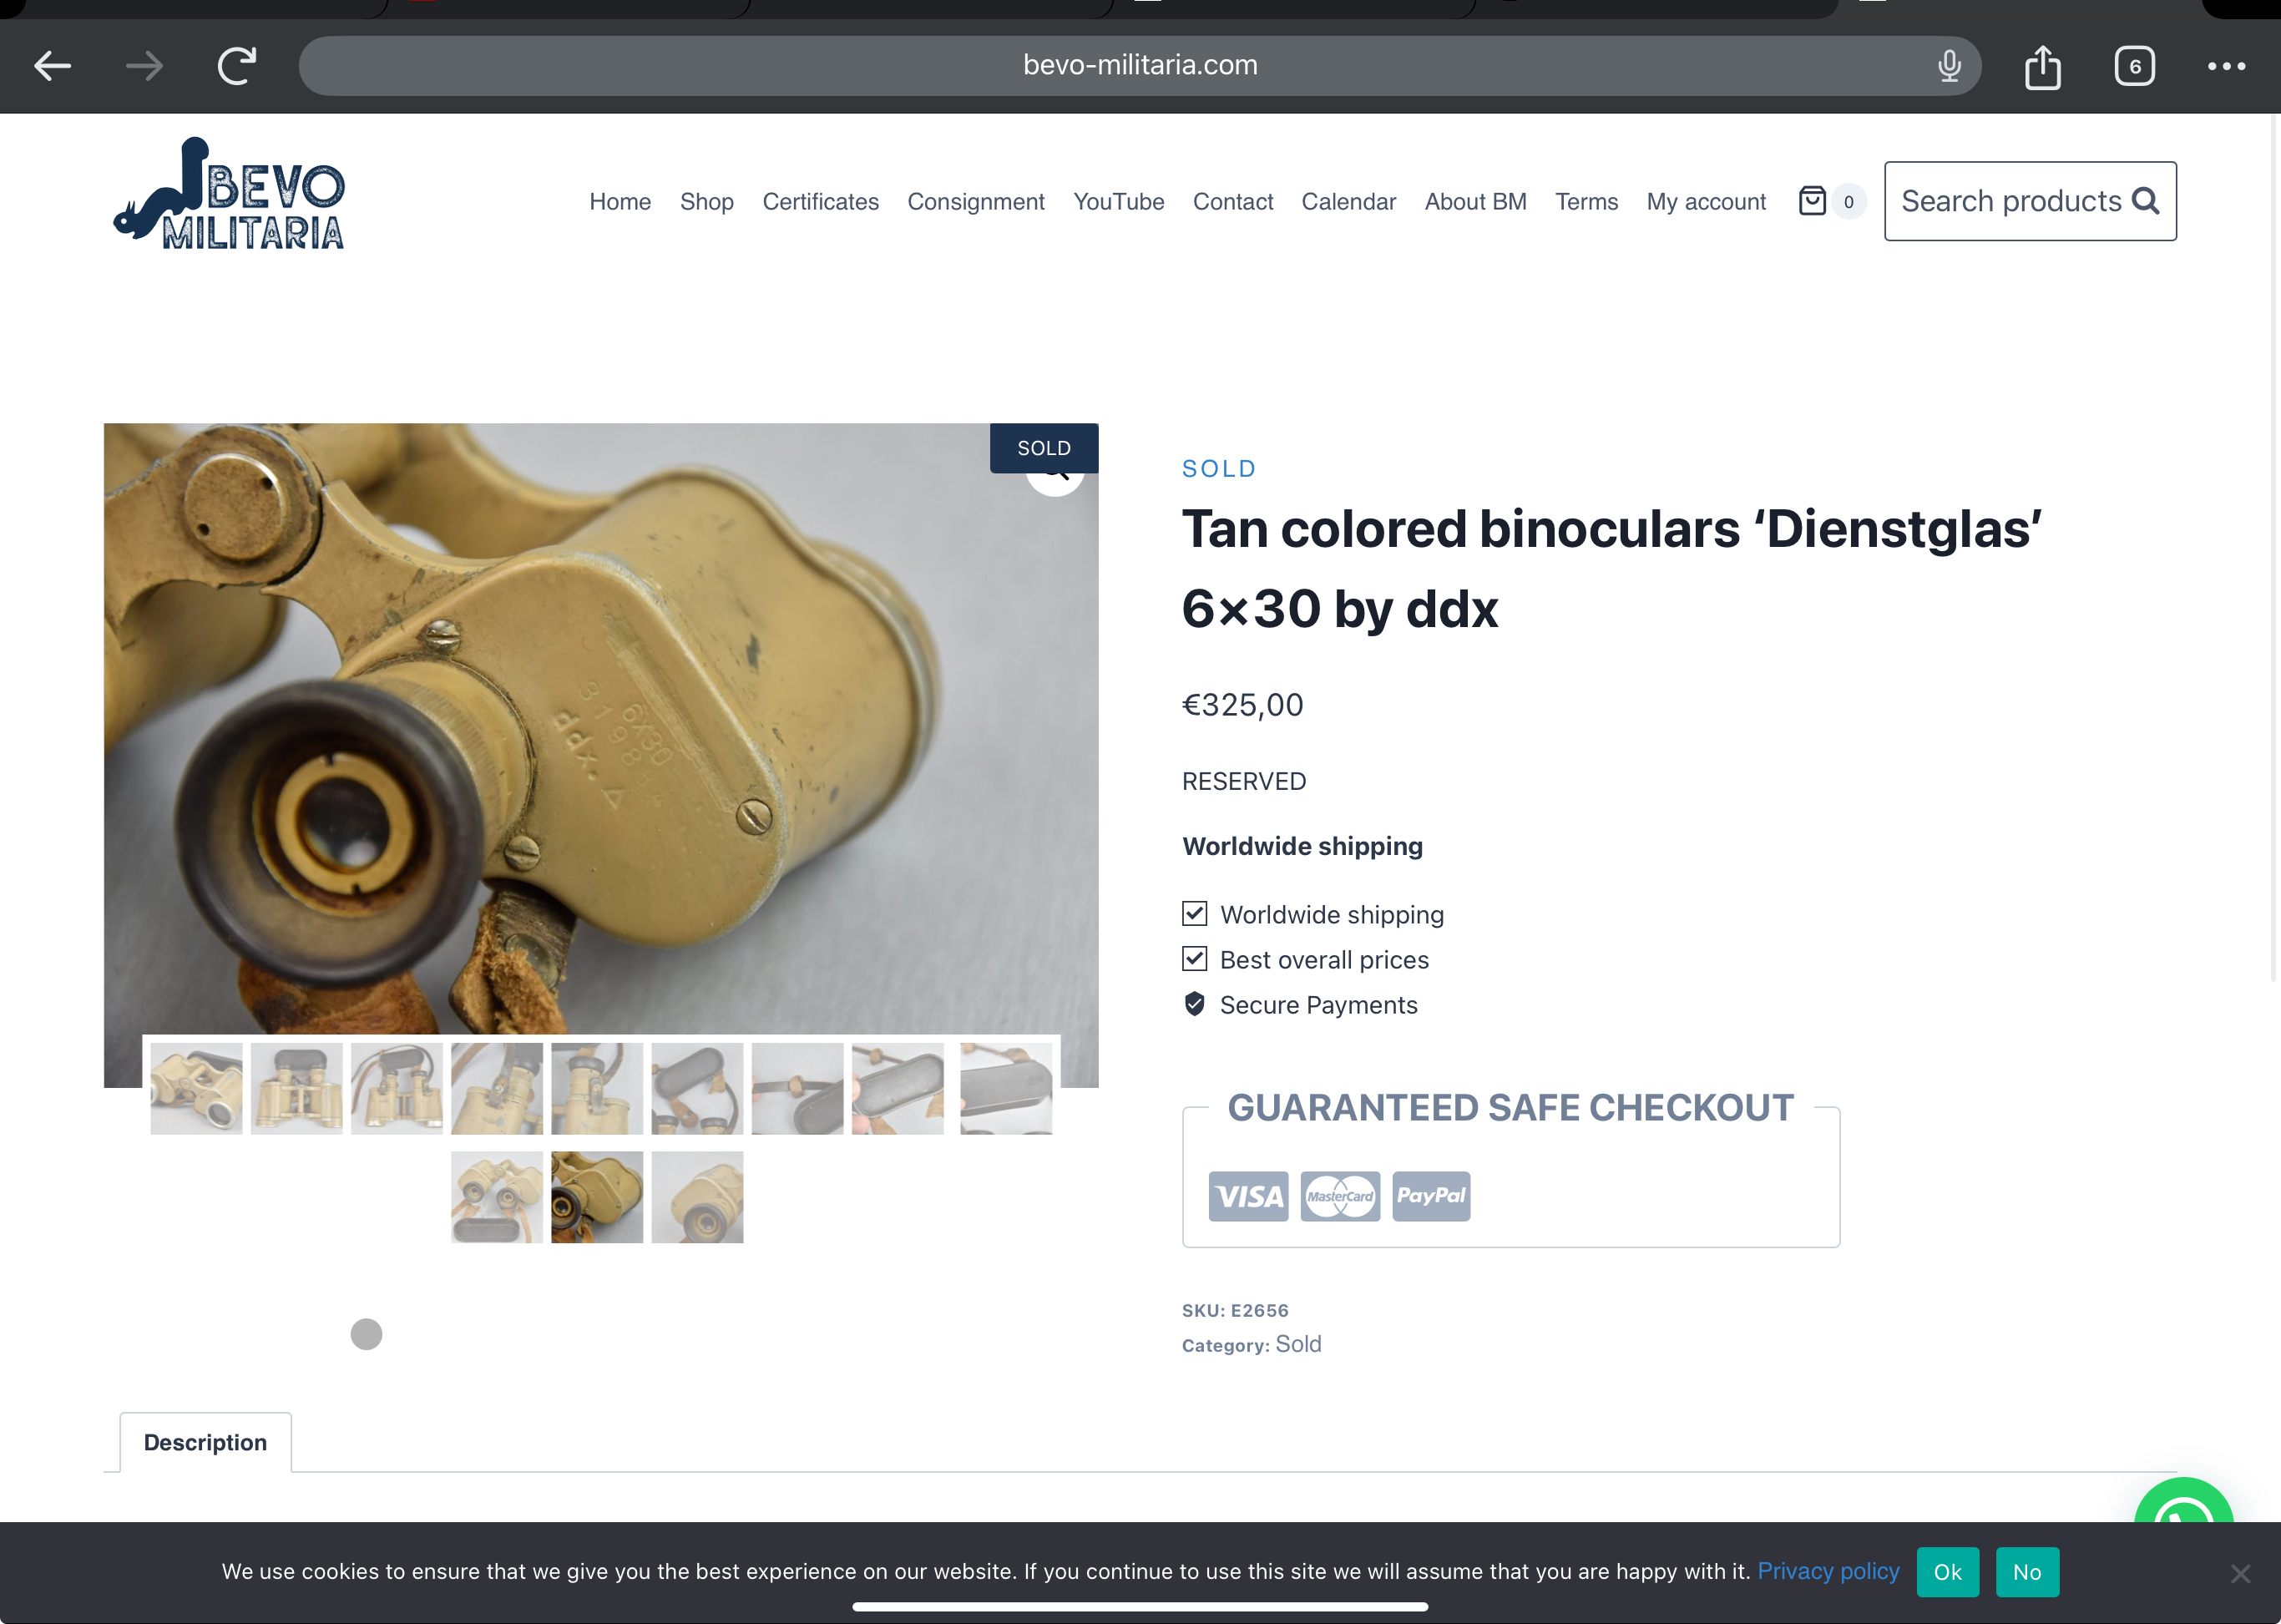
Task: Open the Shop menu item
Action: pyautogui.click(x=706, y=202)
